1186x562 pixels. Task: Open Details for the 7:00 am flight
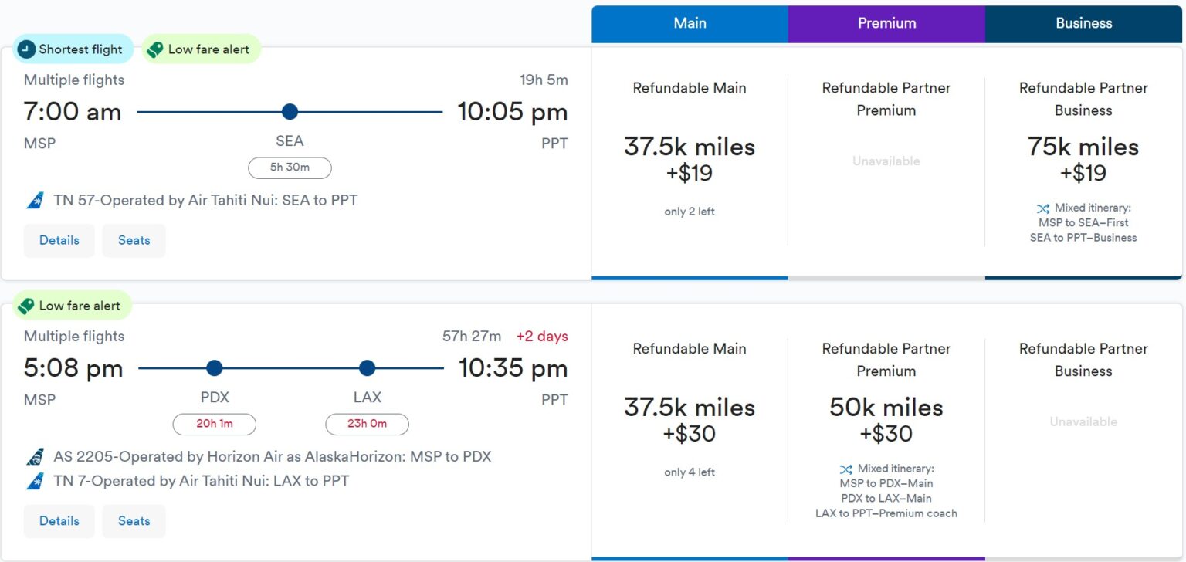click(x=59, y=240)
